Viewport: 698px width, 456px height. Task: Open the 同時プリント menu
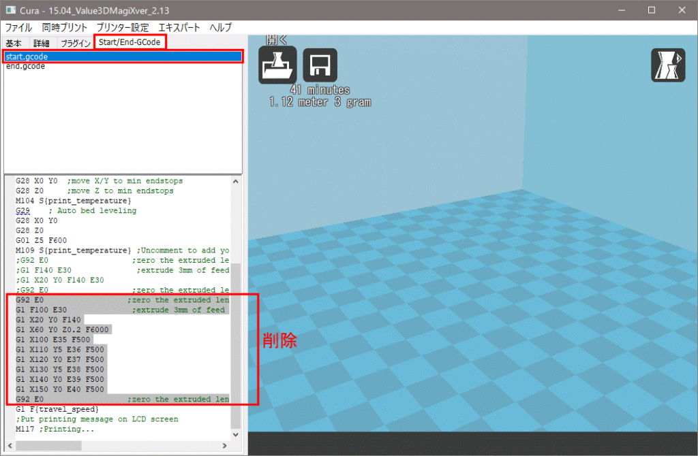64,28
